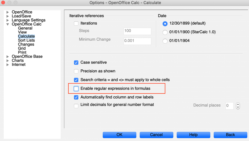The width and height of the screenshot is (249, 141).
Task: Select the Internet category label
Action: [x=18, y=65]
